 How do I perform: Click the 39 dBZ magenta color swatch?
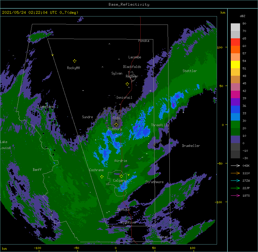(x=235, y=94)
